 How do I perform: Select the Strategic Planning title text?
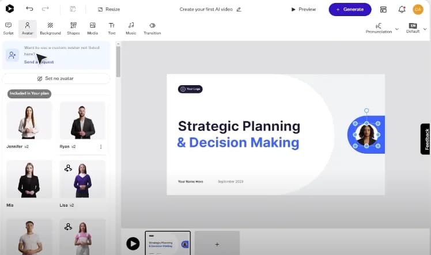point(239,126)
